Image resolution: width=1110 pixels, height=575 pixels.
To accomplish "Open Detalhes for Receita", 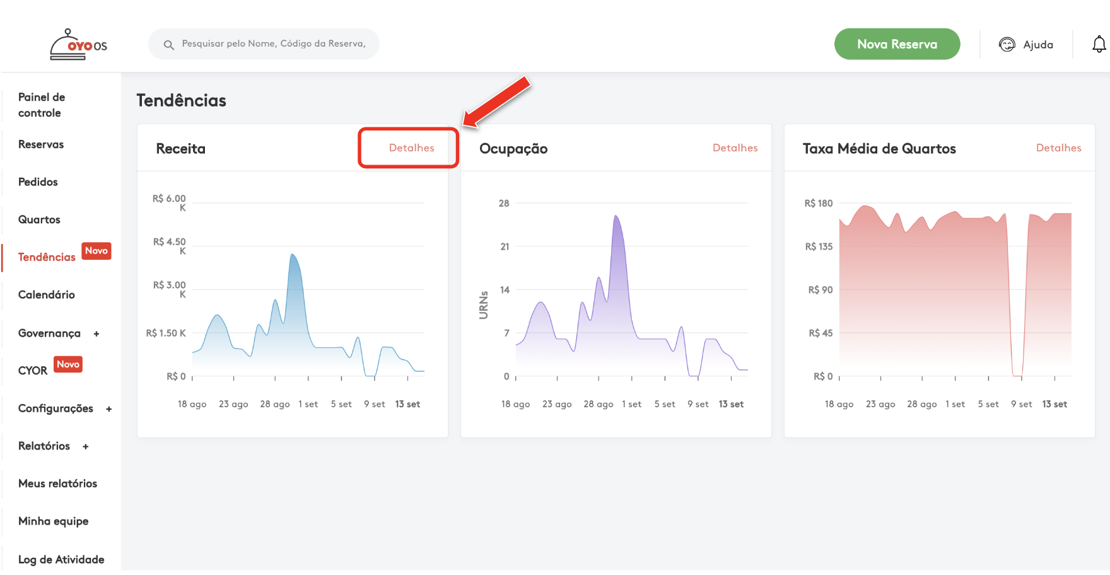I will pyautogui.click(x=411, y=148).
